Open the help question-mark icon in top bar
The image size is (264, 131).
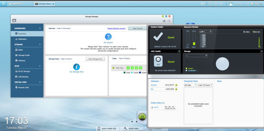[252, 4]
